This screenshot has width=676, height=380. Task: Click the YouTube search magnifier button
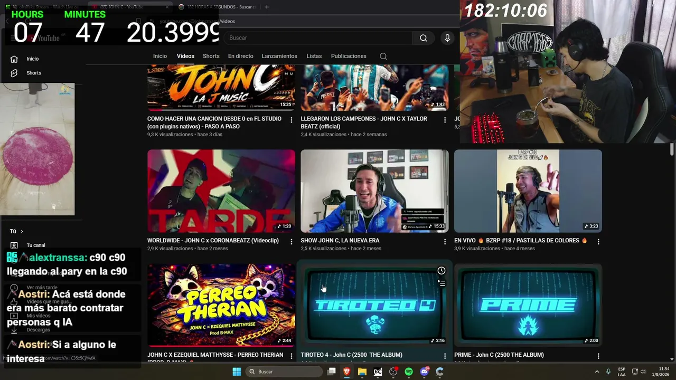[423, 38]
